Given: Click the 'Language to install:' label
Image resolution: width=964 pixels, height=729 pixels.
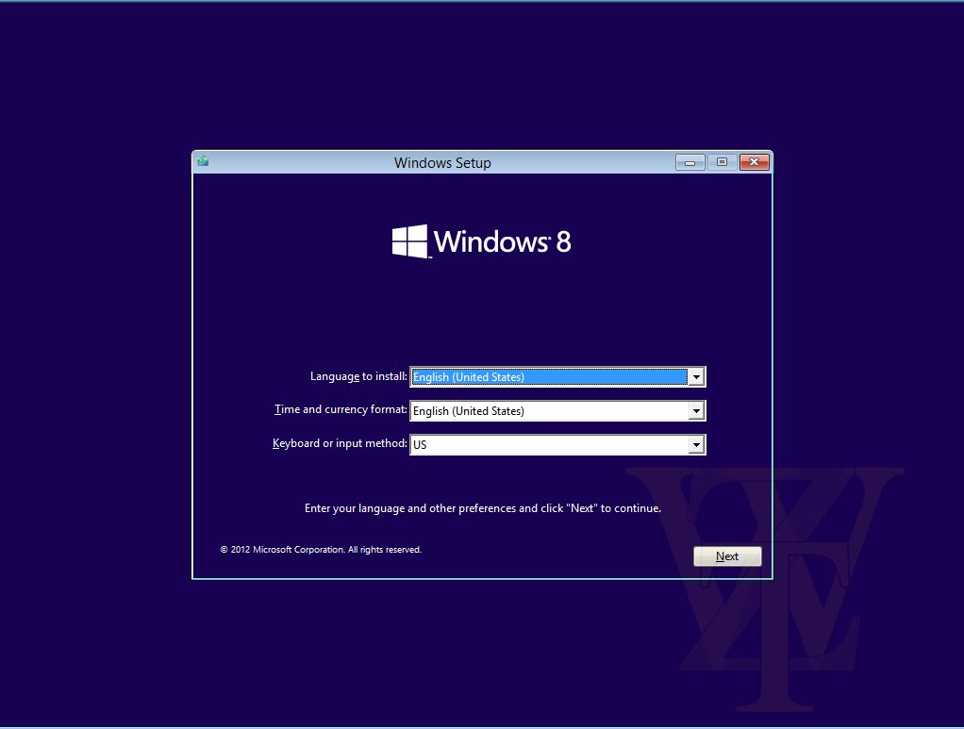Looking at the screenshot, I should [358, 376].
